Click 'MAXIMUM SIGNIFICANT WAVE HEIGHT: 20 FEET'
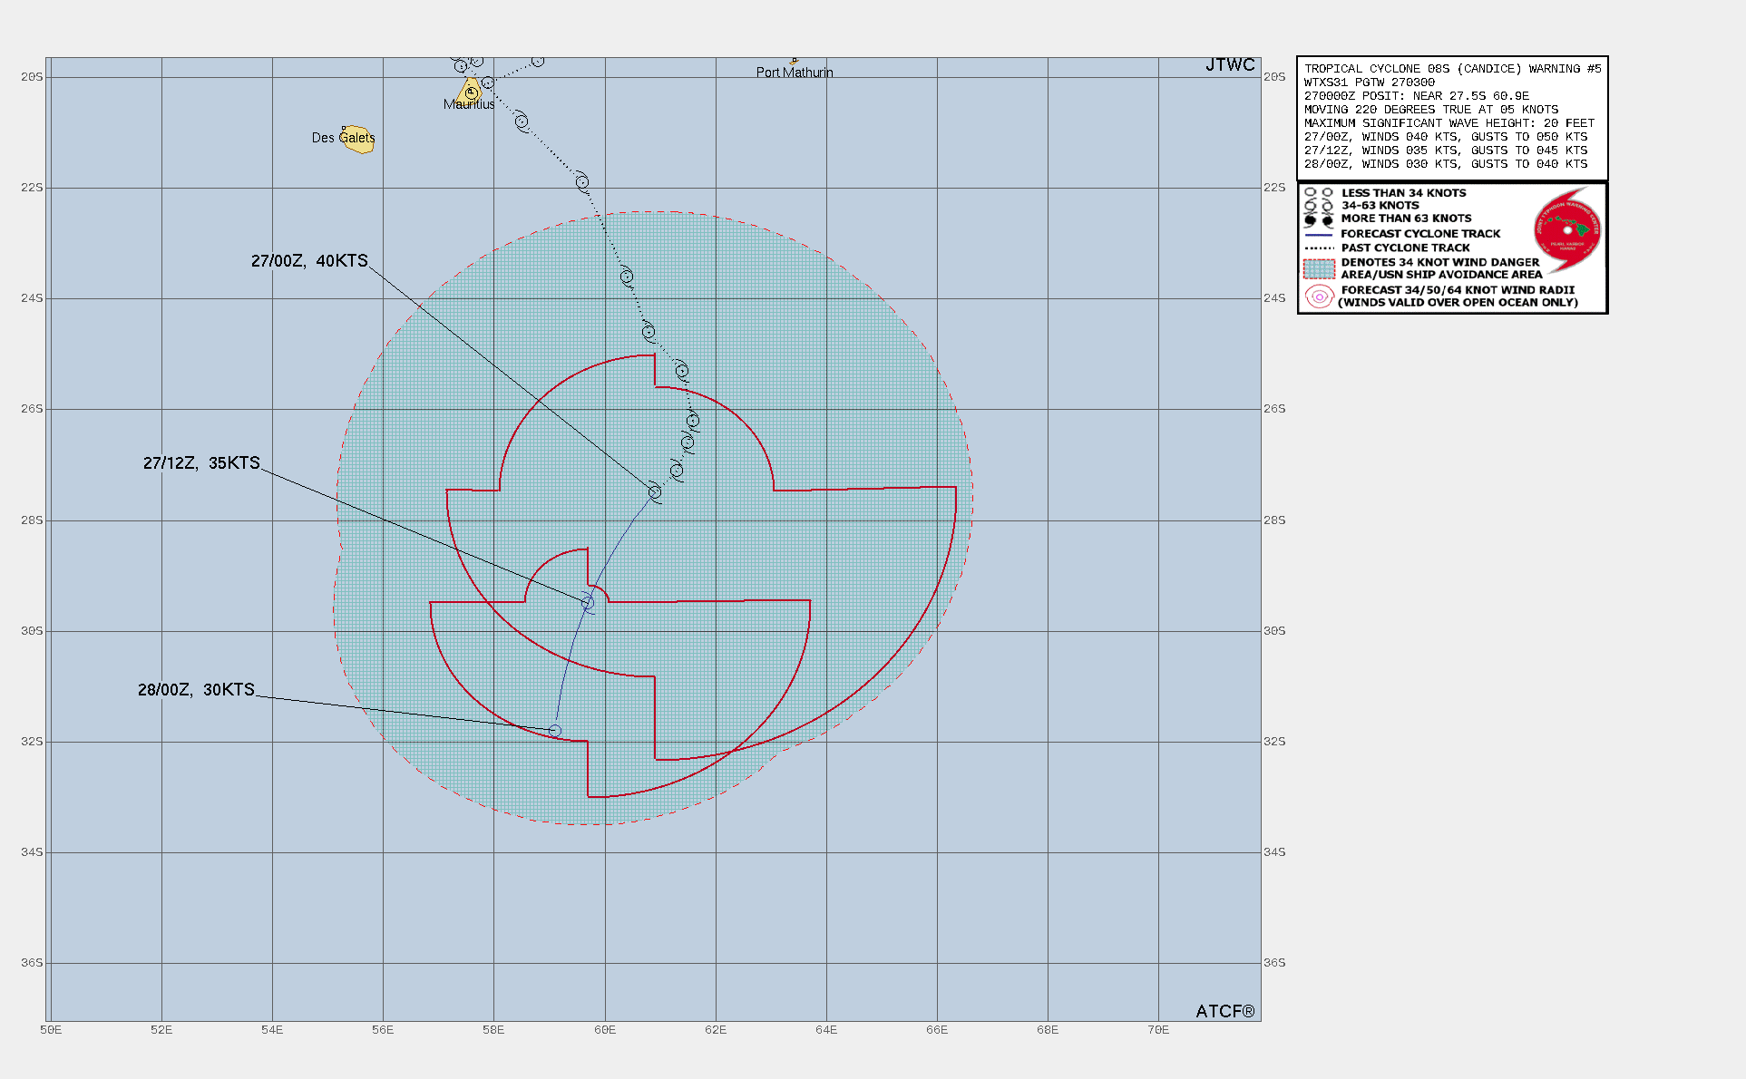Screen dimensions: 1746x1079 1448,123
